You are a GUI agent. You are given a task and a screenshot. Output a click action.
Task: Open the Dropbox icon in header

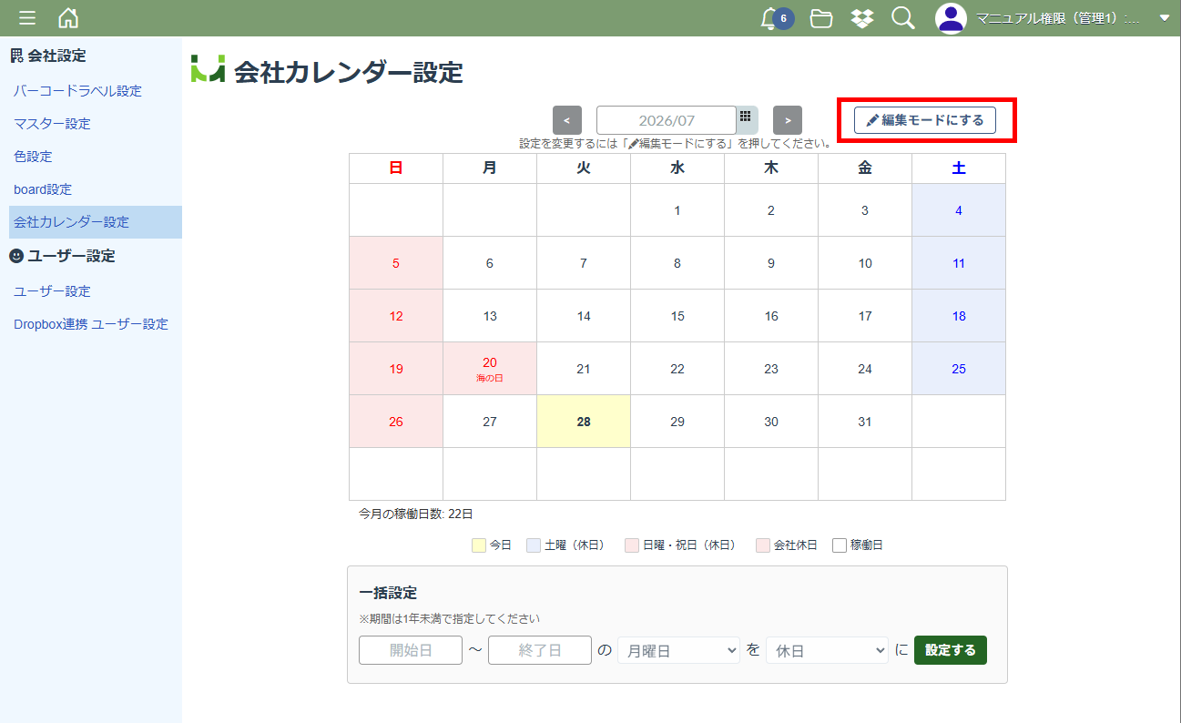point(862,18)
